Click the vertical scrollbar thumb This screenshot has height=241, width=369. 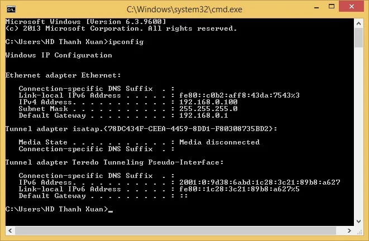pos(358,38)
